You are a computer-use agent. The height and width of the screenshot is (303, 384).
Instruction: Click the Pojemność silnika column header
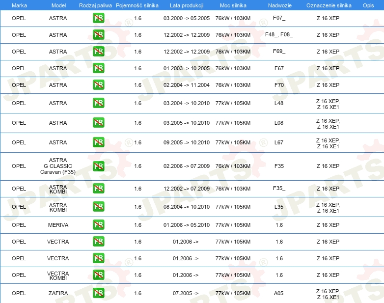pyautogui.click(x=137, y=5)
